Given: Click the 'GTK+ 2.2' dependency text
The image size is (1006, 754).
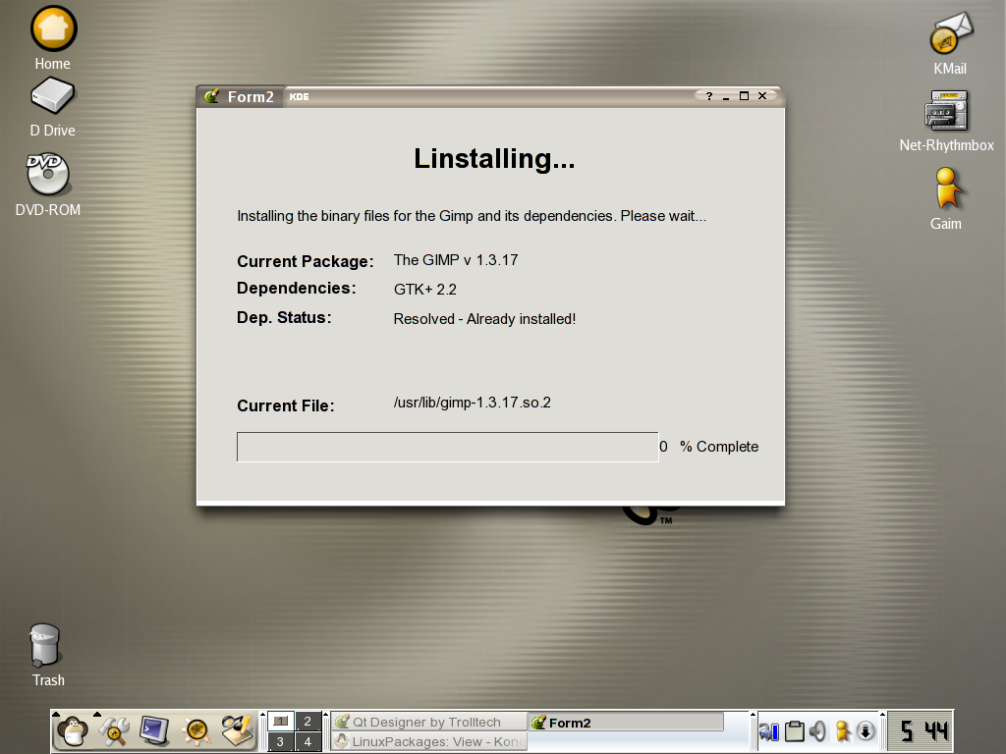Looking at the screenshot, I should 424,290.
